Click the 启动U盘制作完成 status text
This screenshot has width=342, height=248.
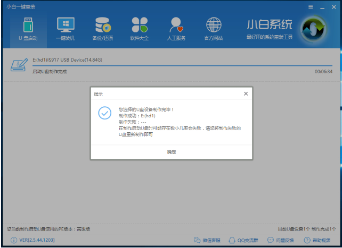[50, 72]
